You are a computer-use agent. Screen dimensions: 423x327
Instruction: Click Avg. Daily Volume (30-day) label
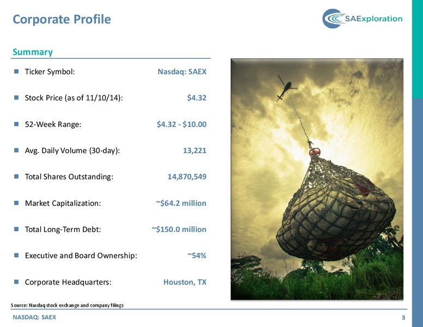72,150
